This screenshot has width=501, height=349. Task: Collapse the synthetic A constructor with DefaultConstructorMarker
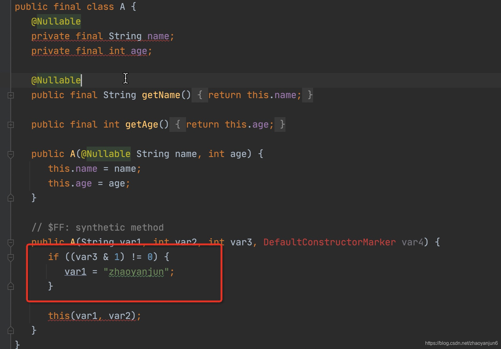(x=11, y=243)
